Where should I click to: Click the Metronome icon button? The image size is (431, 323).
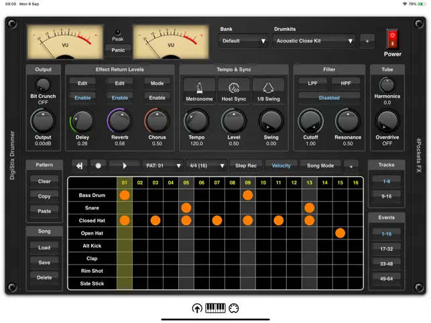[x=199, y=90]
